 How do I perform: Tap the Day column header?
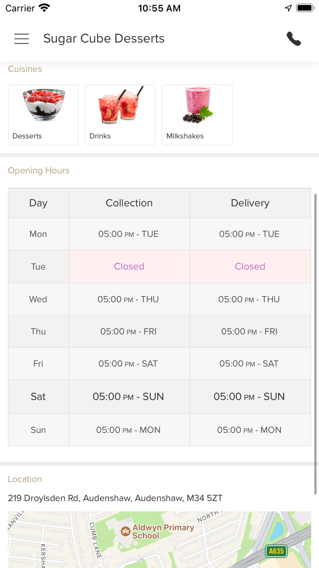click(38, 203)
